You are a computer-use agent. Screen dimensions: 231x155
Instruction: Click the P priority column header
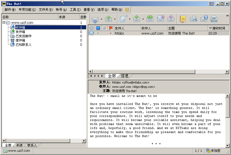[98, 28]
